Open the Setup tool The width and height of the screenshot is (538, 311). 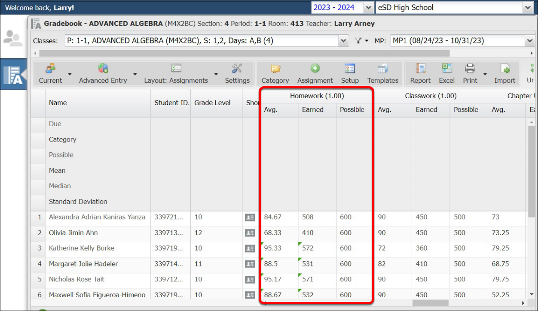(350, 73)
